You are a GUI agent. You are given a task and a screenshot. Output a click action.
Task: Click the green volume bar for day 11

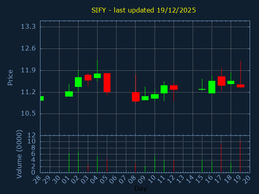pos(164,167)
